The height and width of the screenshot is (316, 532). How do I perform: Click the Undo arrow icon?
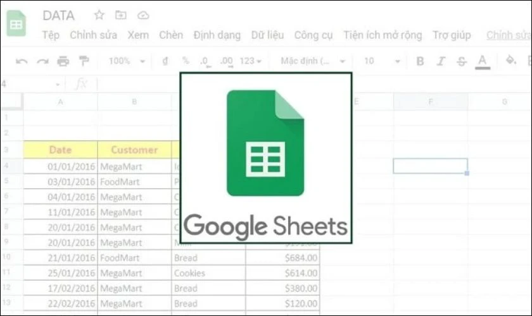coord(22,61)
